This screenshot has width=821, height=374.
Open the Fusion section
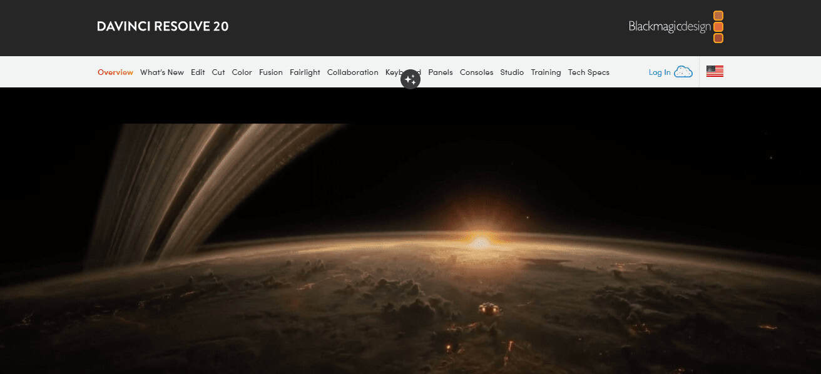pos(271,72)
